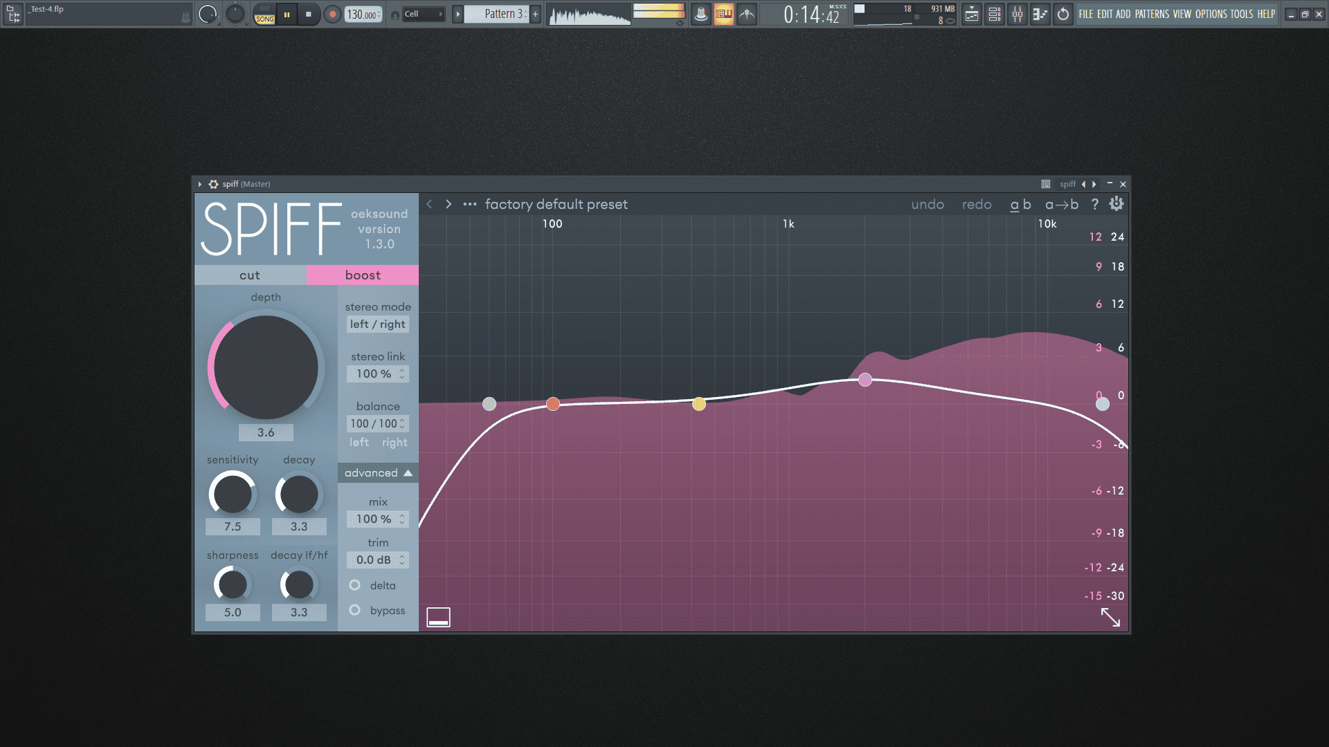Click the master volume knob in toolbar
The height and width of the screenshot is (747, 1329).
click(207, 14)
